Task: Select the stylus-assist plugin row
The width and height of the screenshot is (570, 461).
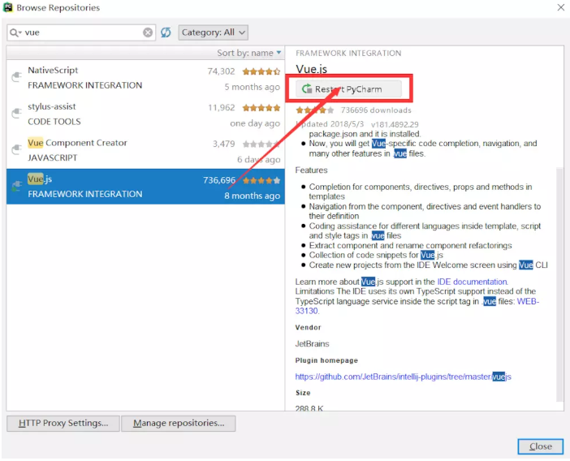Action: point(145,114)
